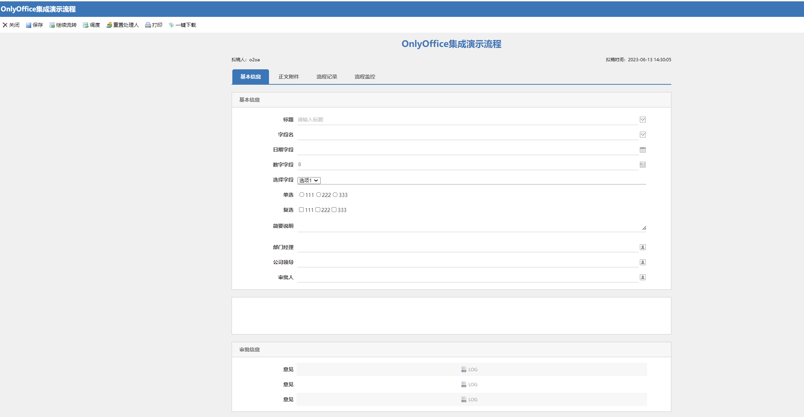Viewport: 804px width, 417px height.
Task: Check the 111 checkbox in 复选
Action: pos(301,210)
